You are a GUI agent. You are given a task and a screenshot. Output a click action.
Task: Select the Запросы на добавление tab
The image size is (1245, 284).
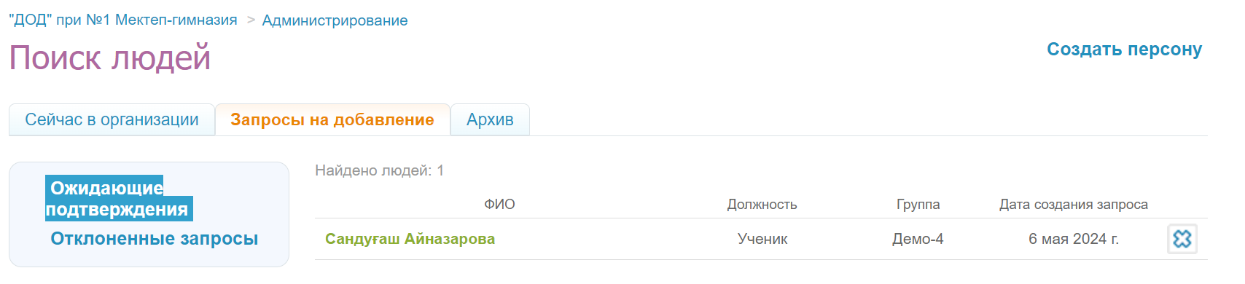[332, 119]
